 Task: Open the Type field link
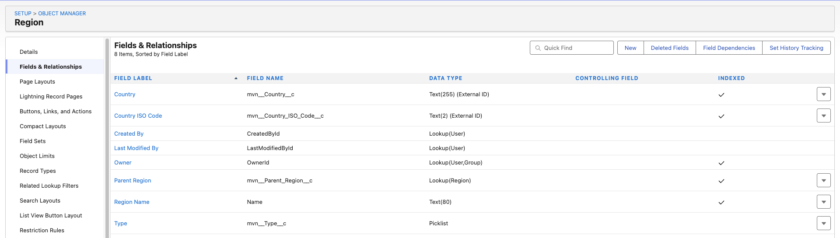click(x=120, y=223)
